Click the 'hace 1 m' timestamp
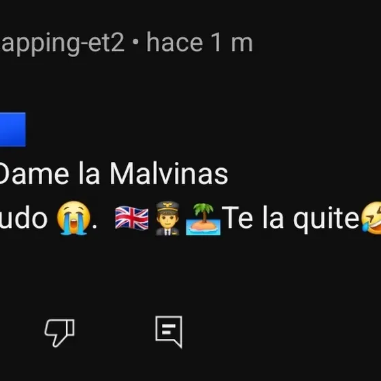The width and height of the screenshot is (381, 381). point(199,43)
